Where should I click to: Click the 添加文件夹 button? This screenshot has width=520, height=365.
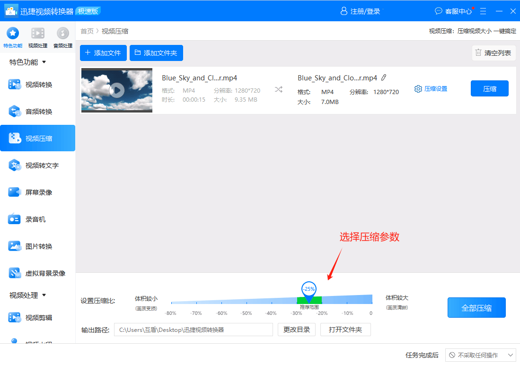pos(156,52)
